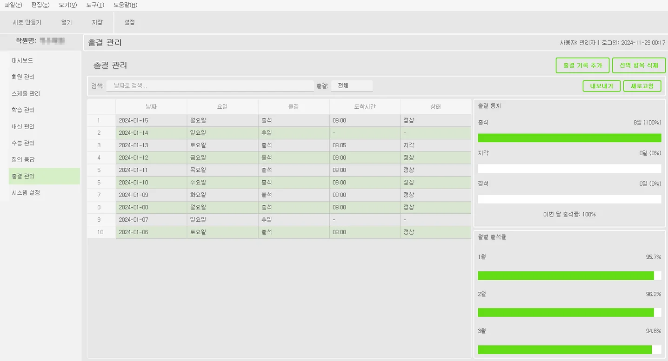Screen dimensions: 668x361
Task: Open 스케줄 관리 from the sidebar
Action: [26, 93]
